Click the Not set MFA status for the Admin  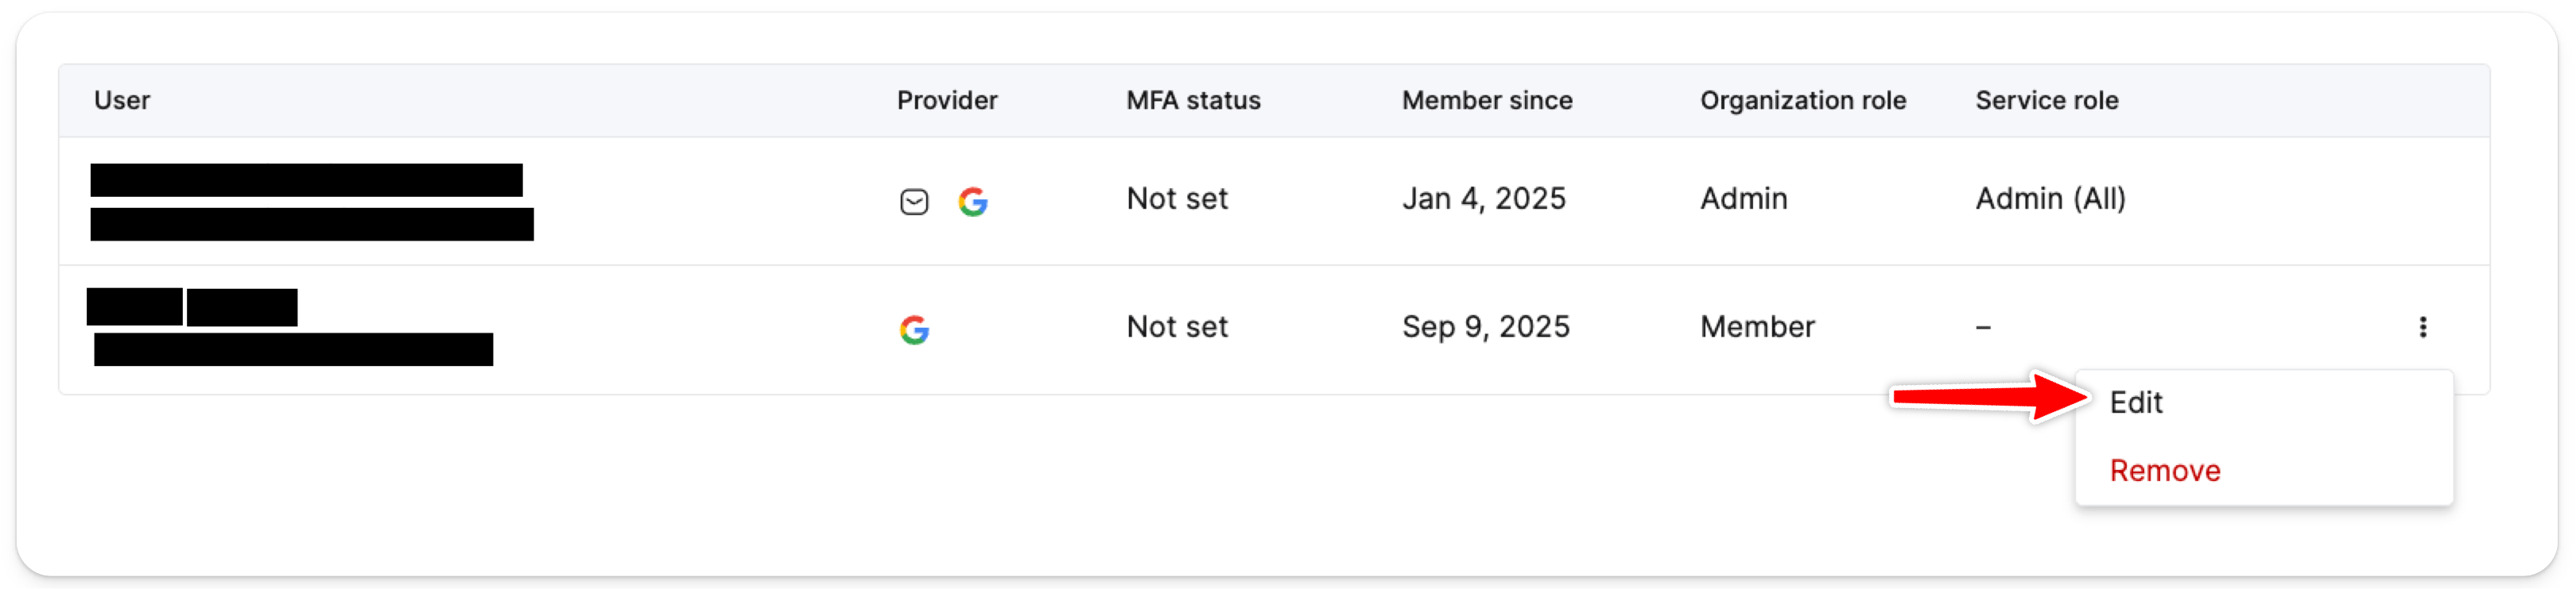click(1176, 198)
